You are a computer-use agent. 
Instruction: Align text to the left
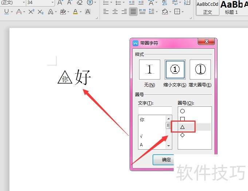(x=106, y=12)
